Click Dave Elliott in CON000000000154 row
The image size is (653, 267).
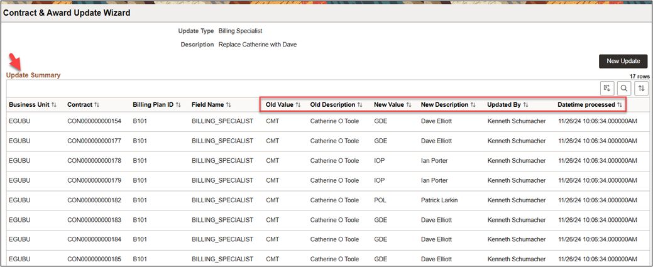[436, 121]
